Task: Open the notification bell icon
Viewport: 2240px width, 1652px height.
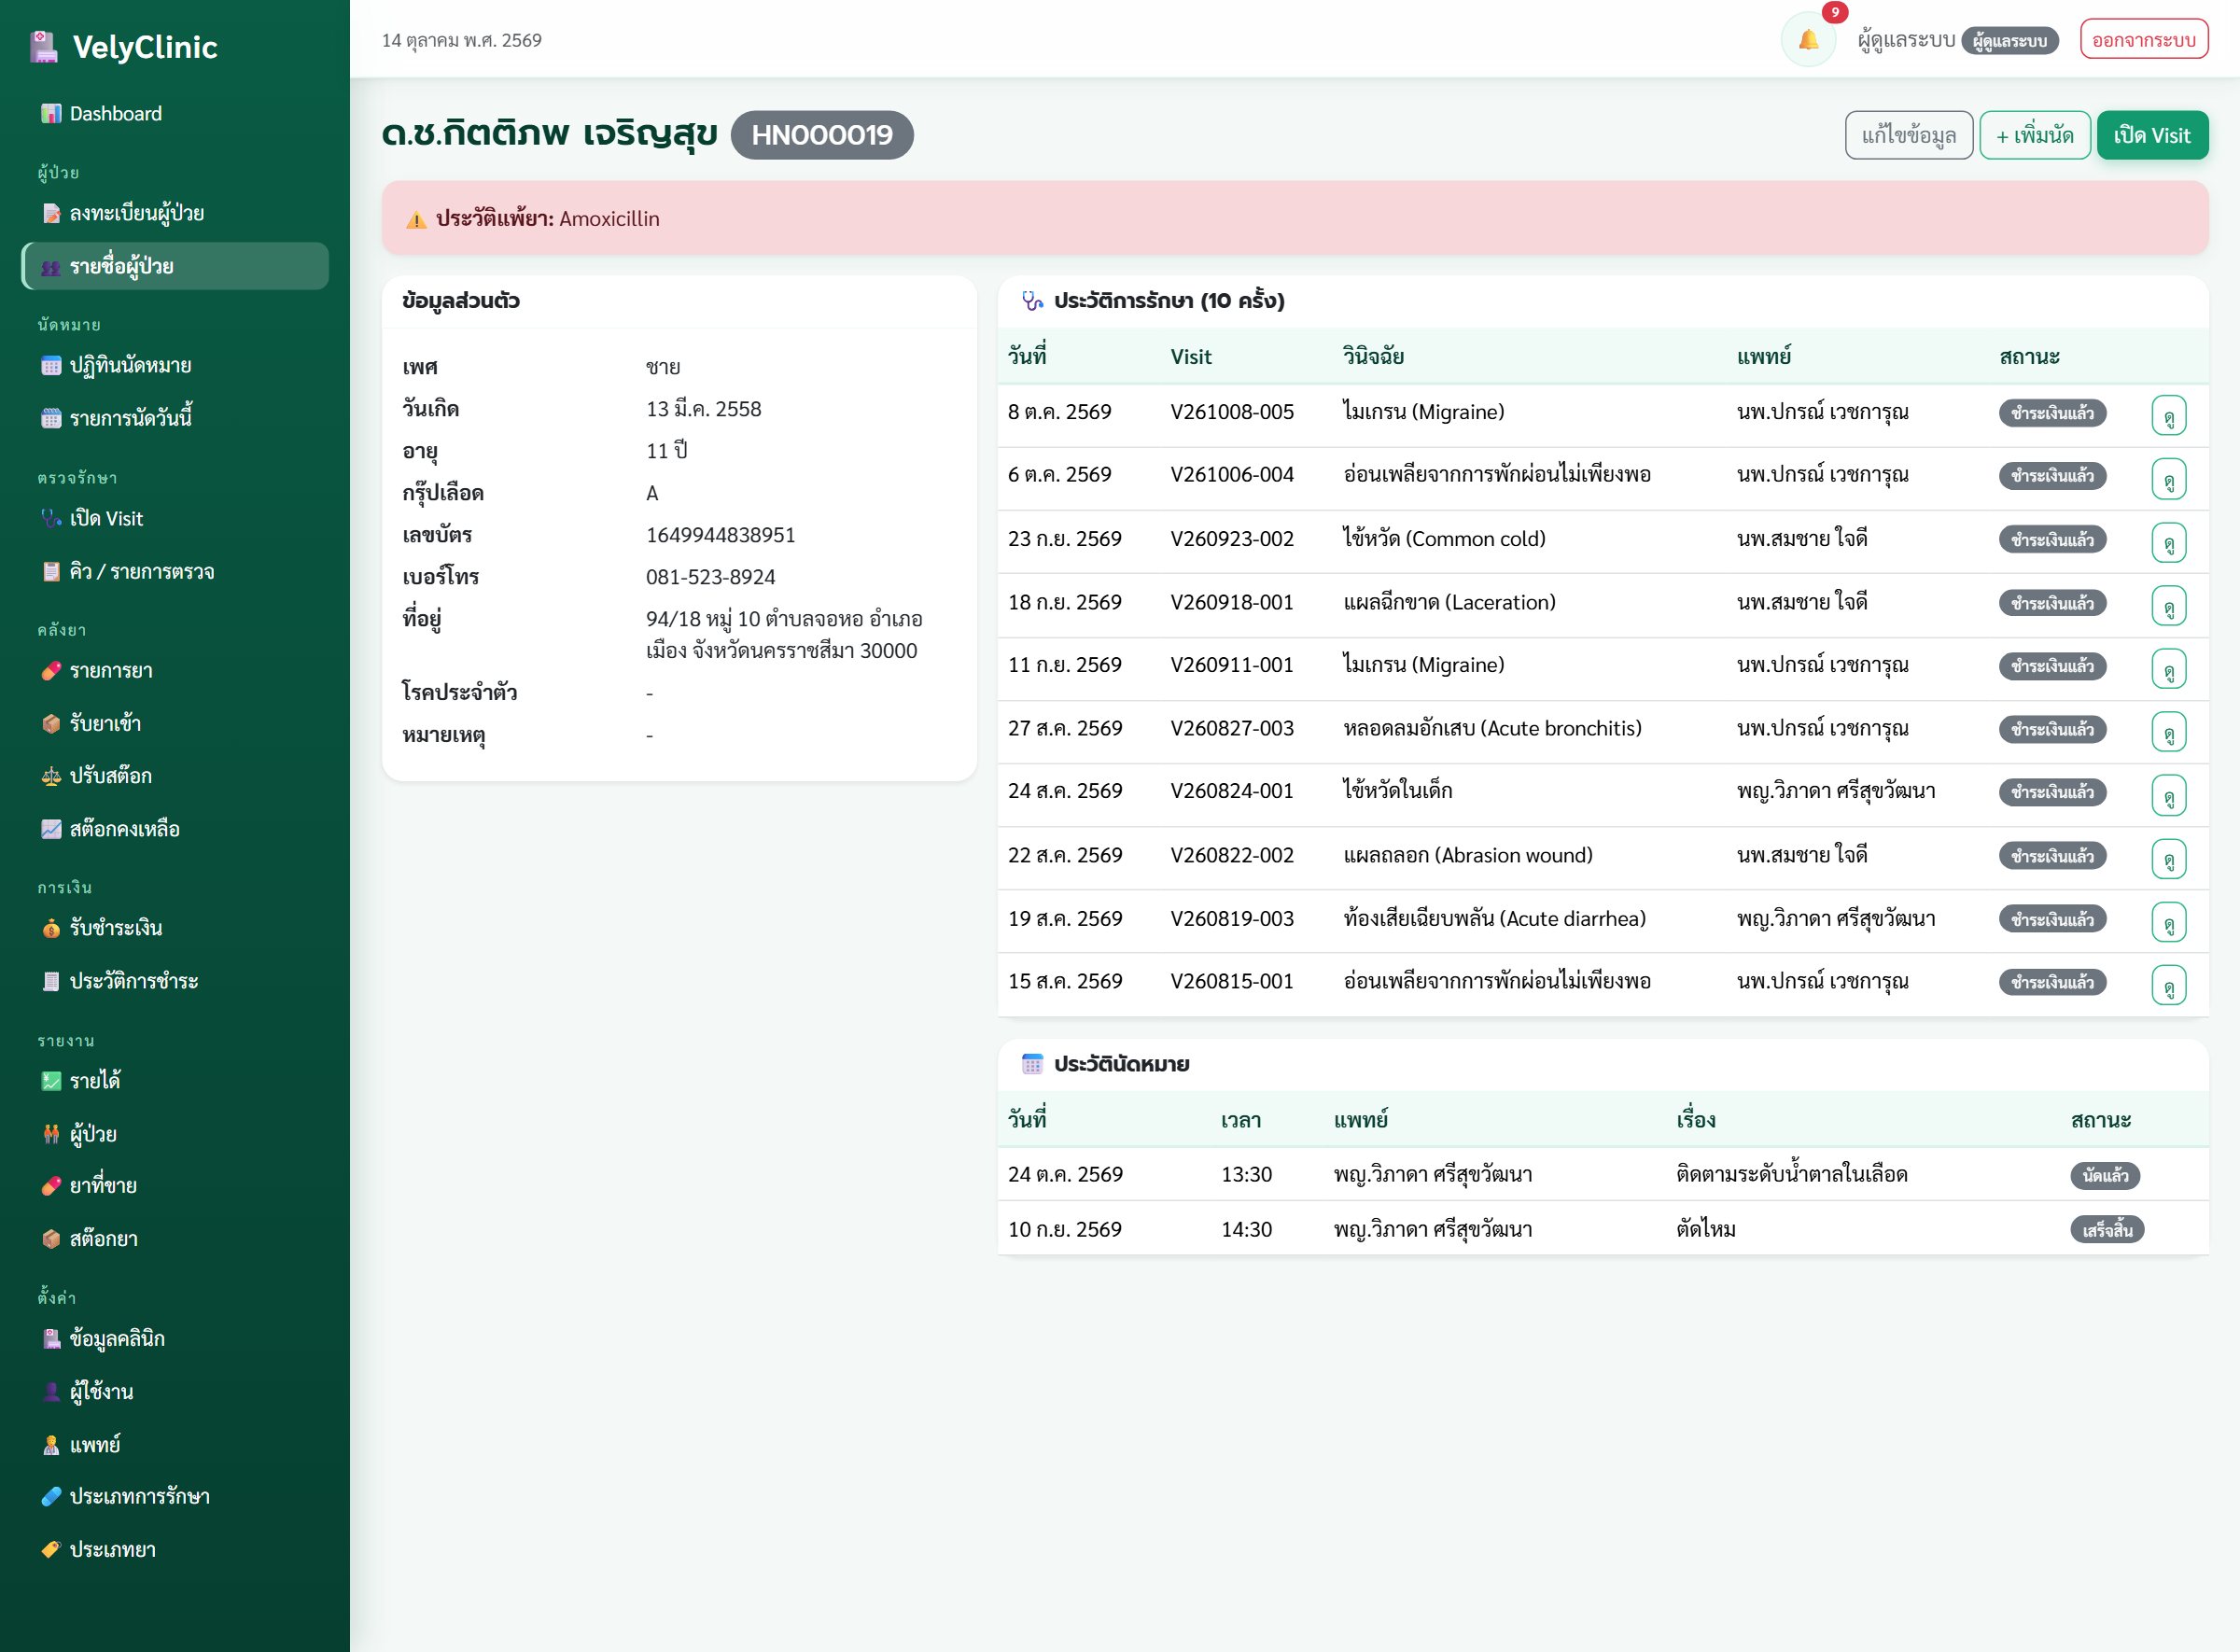Action: 1807,40
